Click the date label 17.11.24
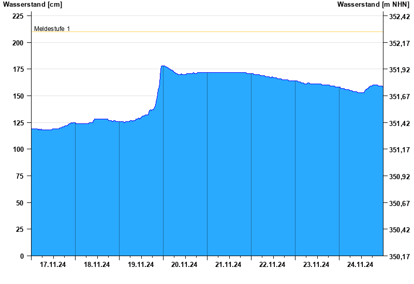Image resolution: width=414 pixels, height=284 pixels. click(53, 264)
